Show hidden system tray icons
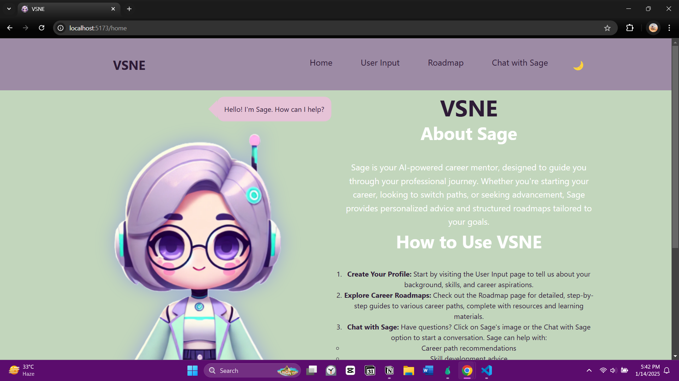This screenshot has width=679, height=381. (x=589, y=370)
